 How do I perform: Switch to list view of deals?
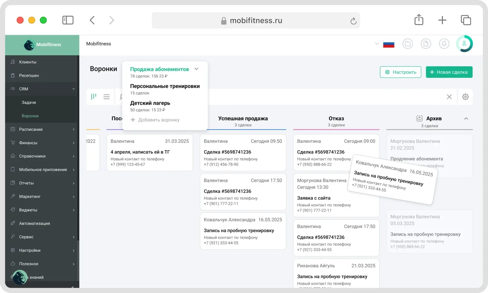point(106,97)
